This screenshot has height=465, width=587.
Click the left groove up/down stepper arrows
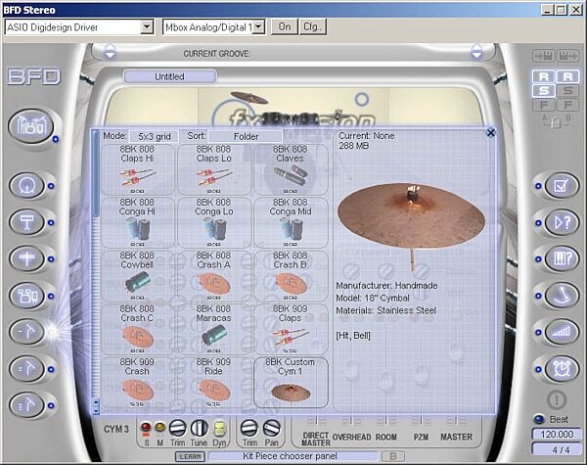pyautogui.click(x=110, y=51)
